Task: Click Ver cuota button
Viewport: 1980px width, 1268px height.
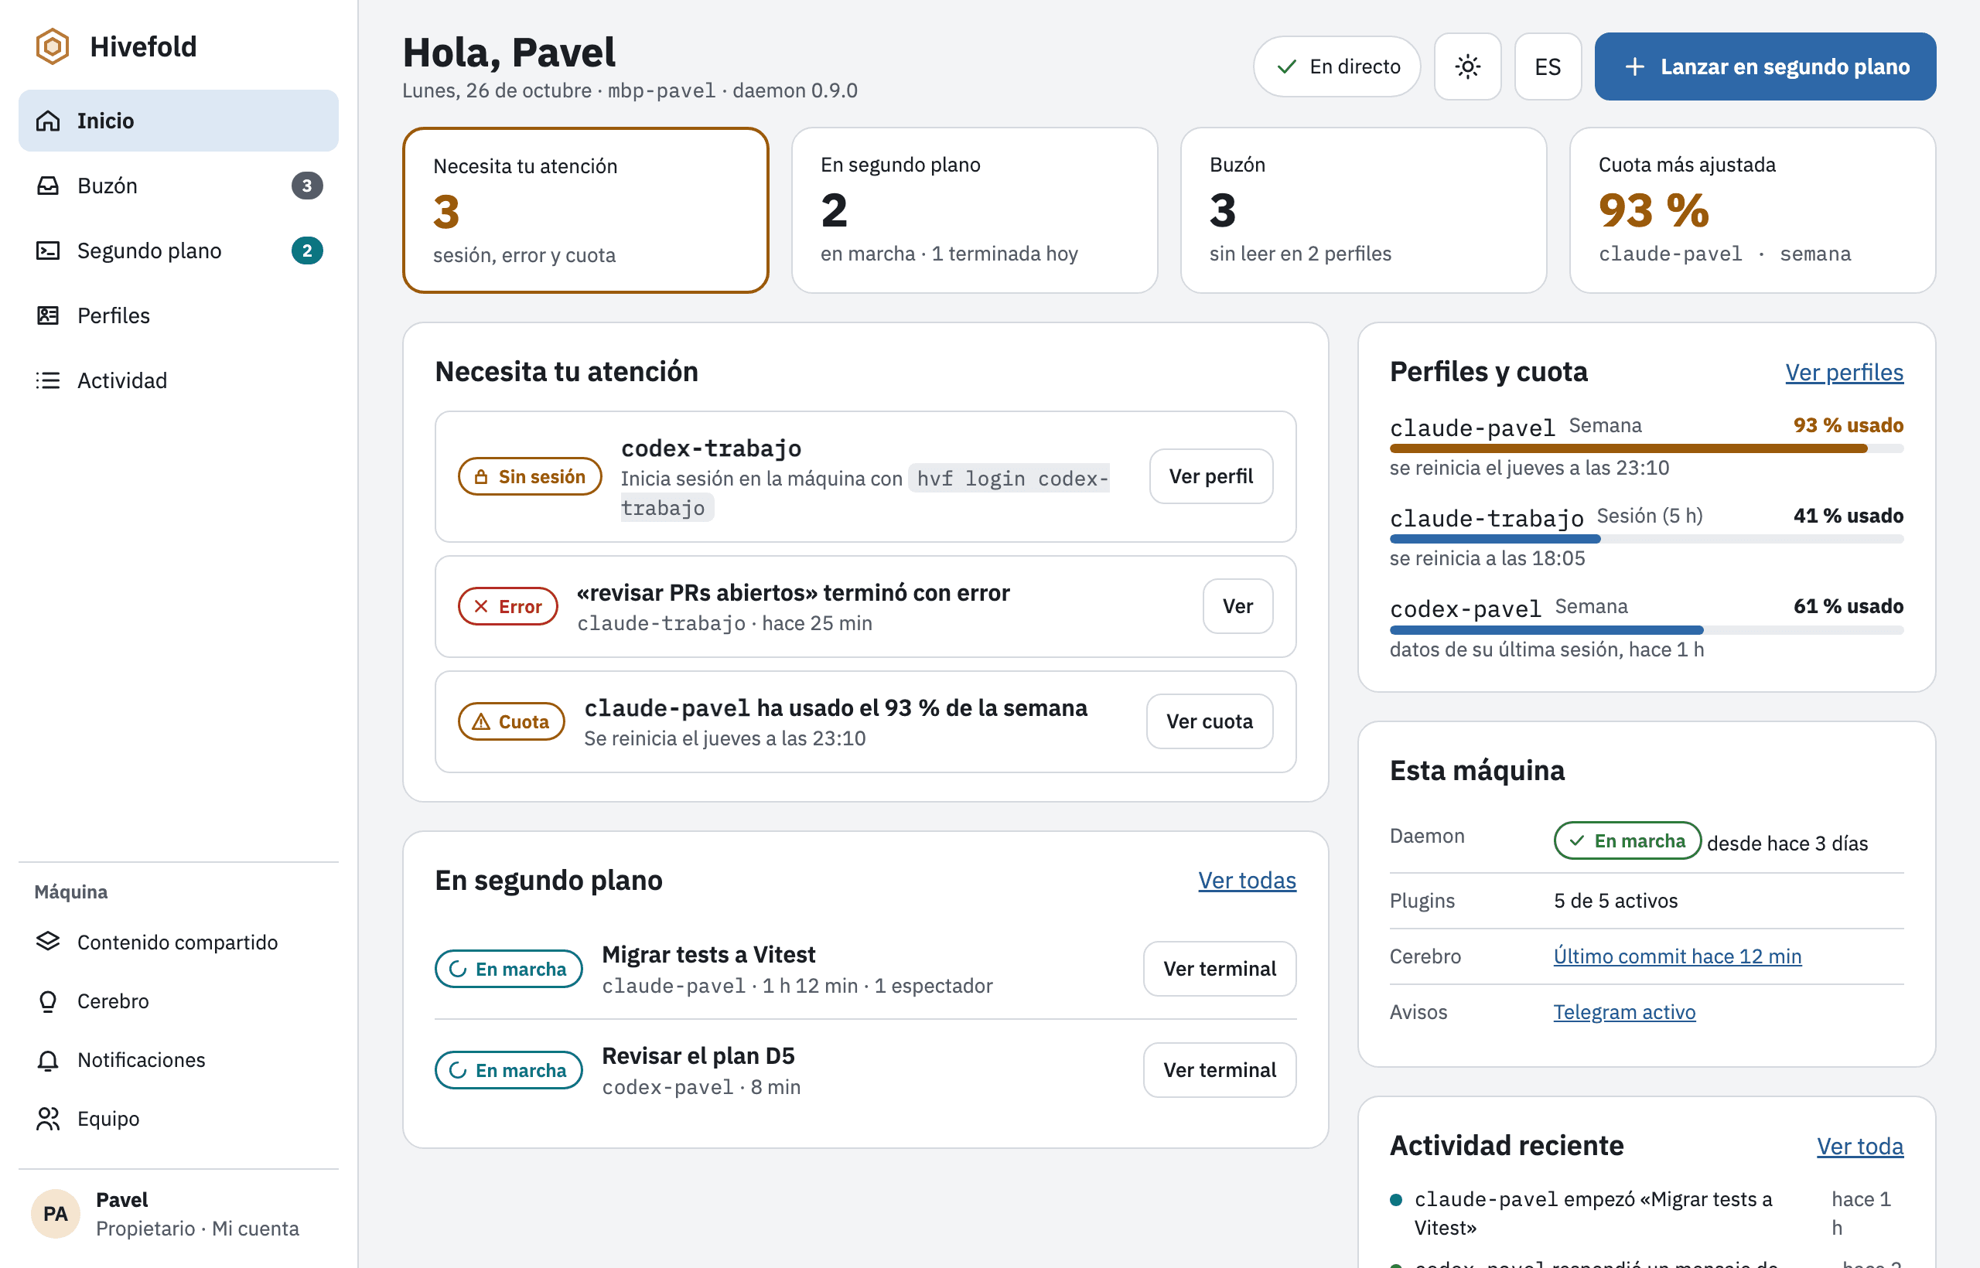Action: point(1209,722)
